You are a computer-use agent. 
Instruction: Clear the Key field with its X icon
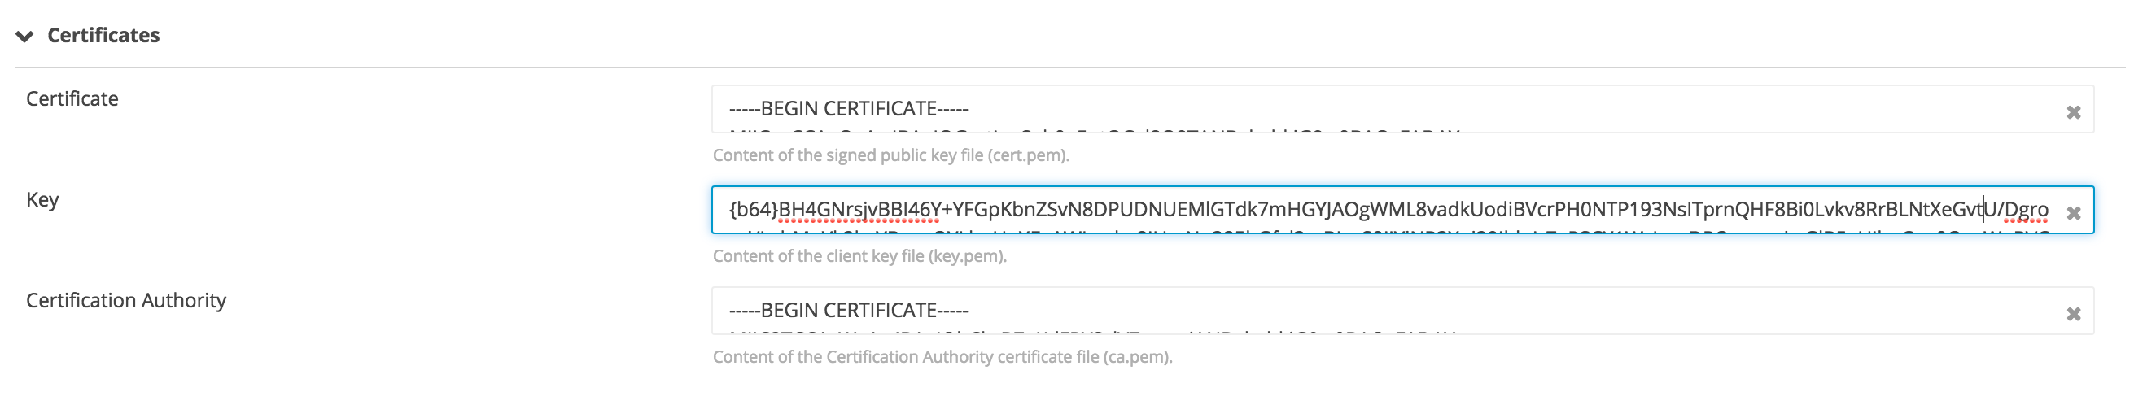point(2073,213)
